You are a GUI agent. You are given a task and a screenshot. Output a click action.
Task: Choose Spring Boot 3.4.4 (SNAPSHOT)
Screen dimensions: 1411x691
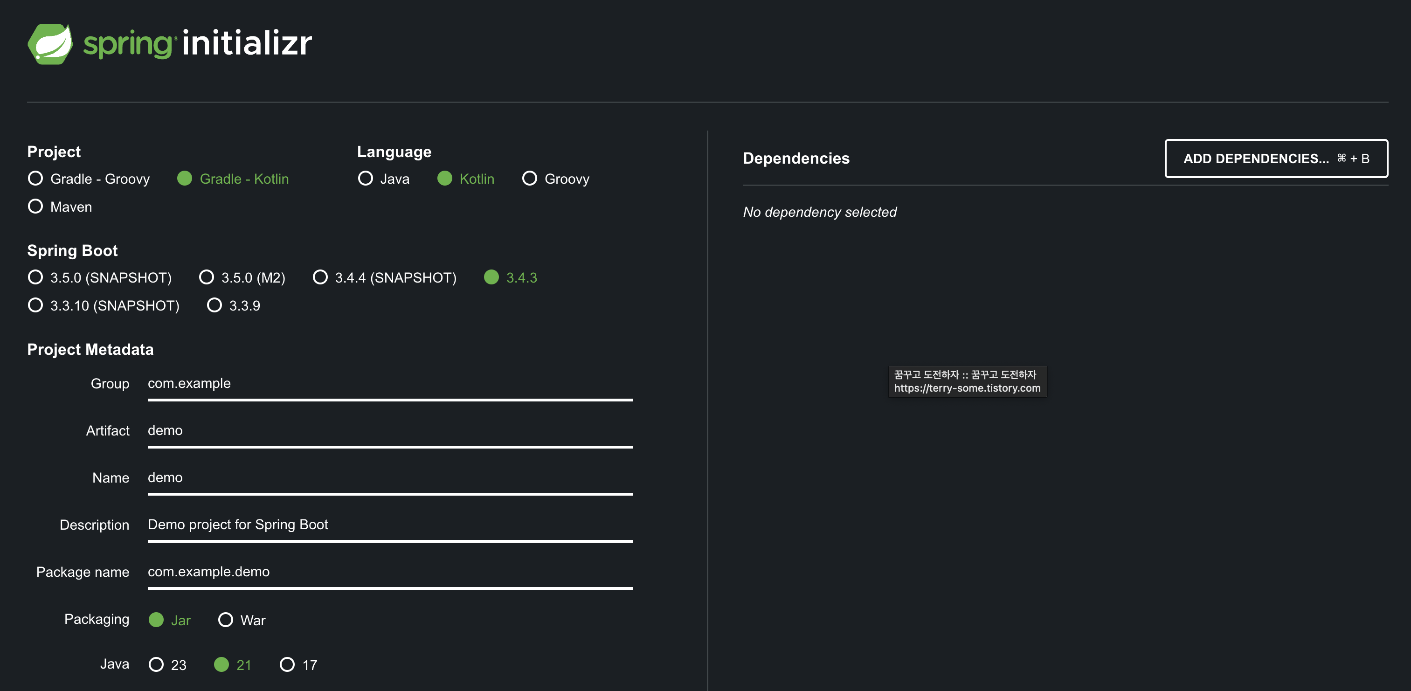pyautogui.click(x=320, y=277)
